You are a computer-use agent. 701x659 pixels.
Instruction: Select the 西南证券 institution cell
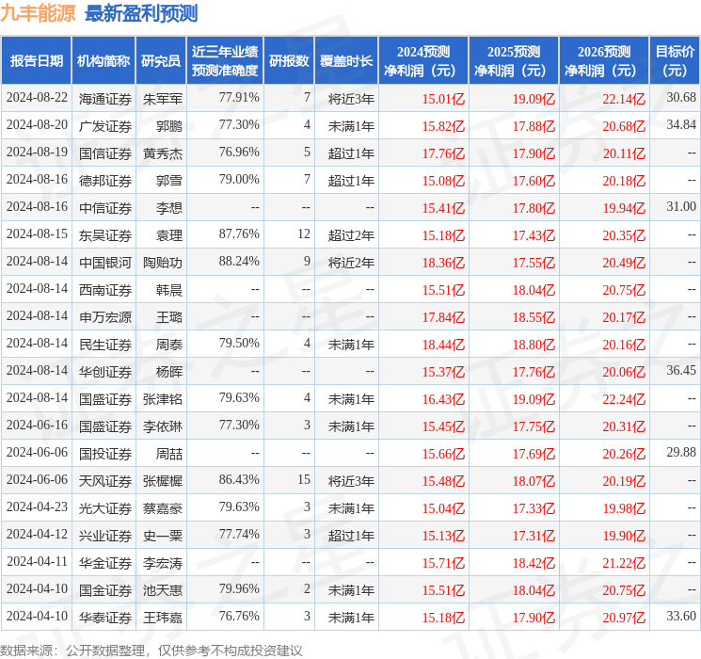pyautogui.click(x=105, y=290)
